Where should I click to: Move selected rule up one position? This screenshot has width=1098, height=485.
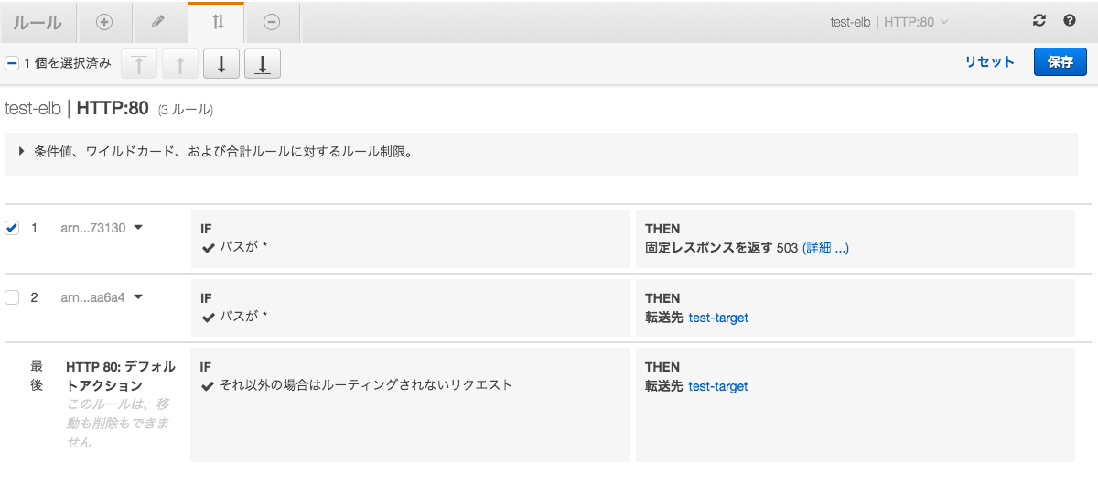point(180,63)
